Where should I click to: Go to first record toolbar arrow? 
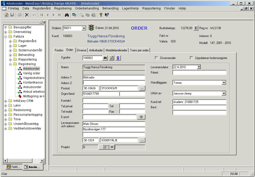click(42, 15)
